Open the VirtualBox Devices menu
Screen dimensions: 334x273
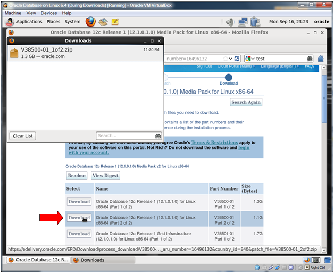[x=49, y=13]
